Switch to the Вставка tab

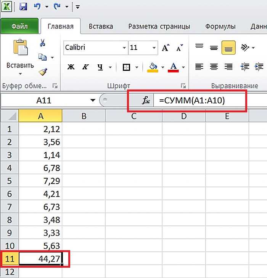101,26
